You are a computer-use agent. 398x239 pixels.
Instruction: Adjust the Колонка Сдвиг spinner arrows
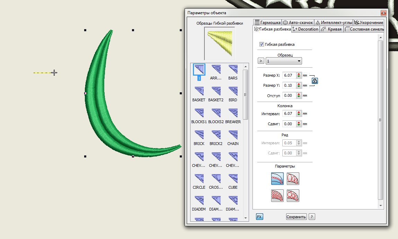pos(299,124)
